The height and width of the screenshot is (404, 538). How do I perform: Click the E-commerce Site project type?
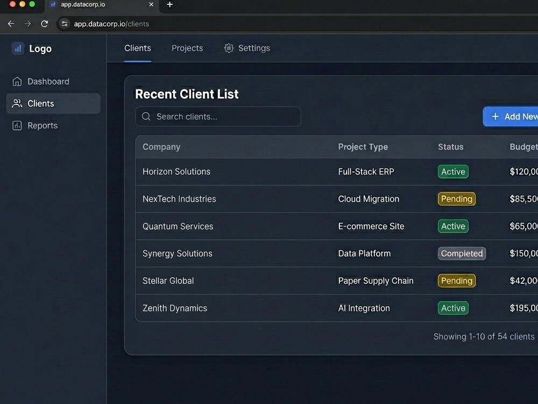point(371,226)
